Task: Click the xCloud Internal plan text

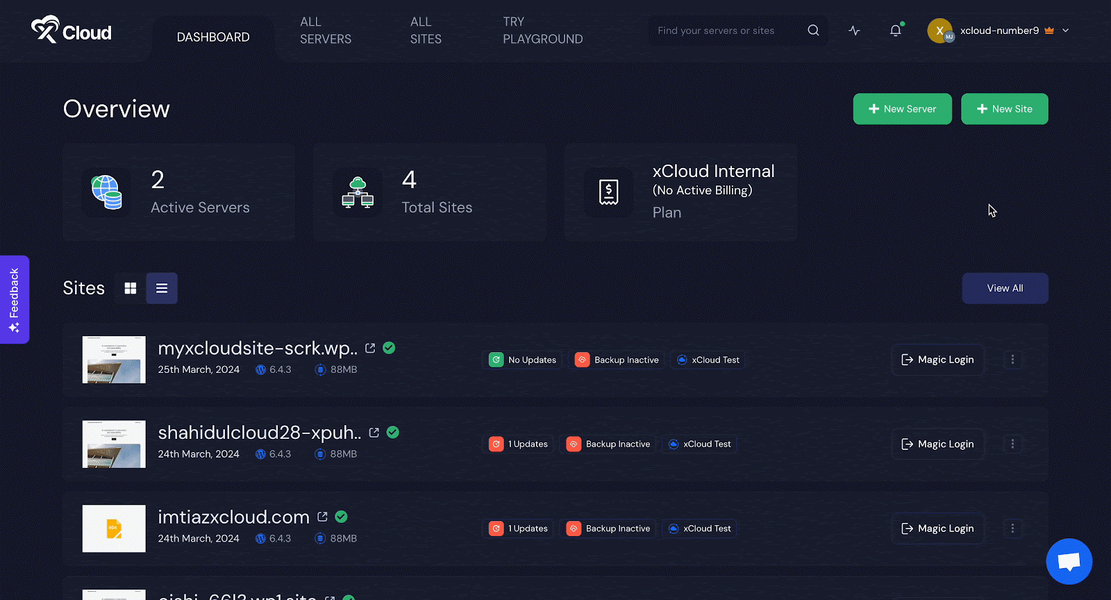Action: click(713, 172)
